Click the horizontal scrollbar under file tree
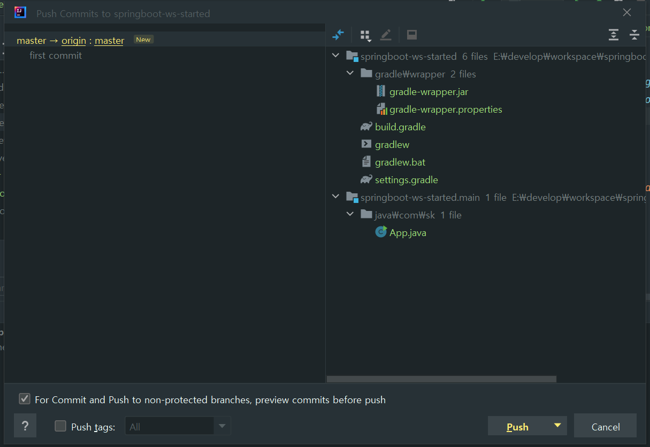Screen dimensions: 650x447 [x=441, y=379]
